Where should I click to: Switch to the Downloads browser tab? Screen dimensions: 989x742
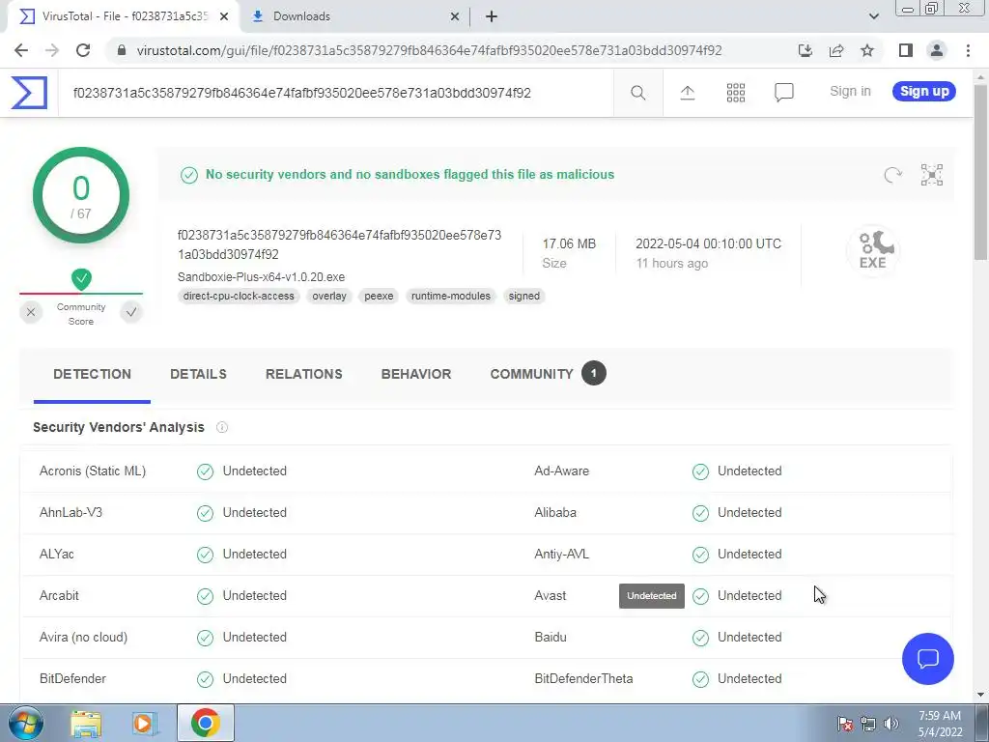(355, 16)
